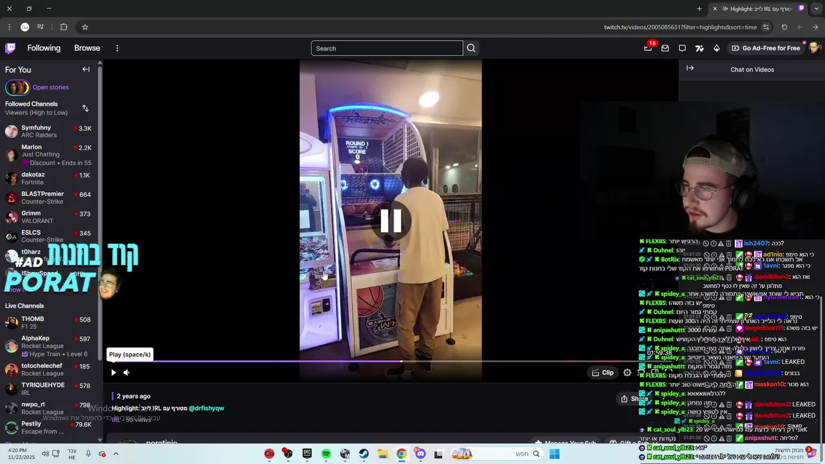Open a new browser tab
This screenshot has height=464, width=825.
tap(699, 9)
